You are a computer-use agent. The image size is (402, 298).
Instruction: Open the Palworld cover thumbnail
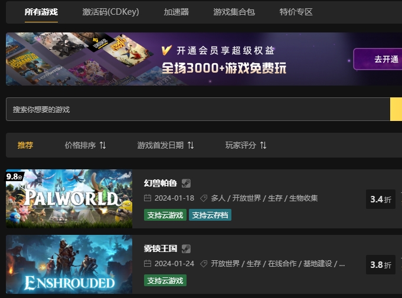click(x=69, y=199)
